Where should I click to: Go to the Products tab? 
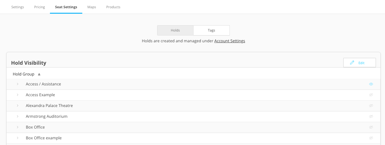point(113,7)
